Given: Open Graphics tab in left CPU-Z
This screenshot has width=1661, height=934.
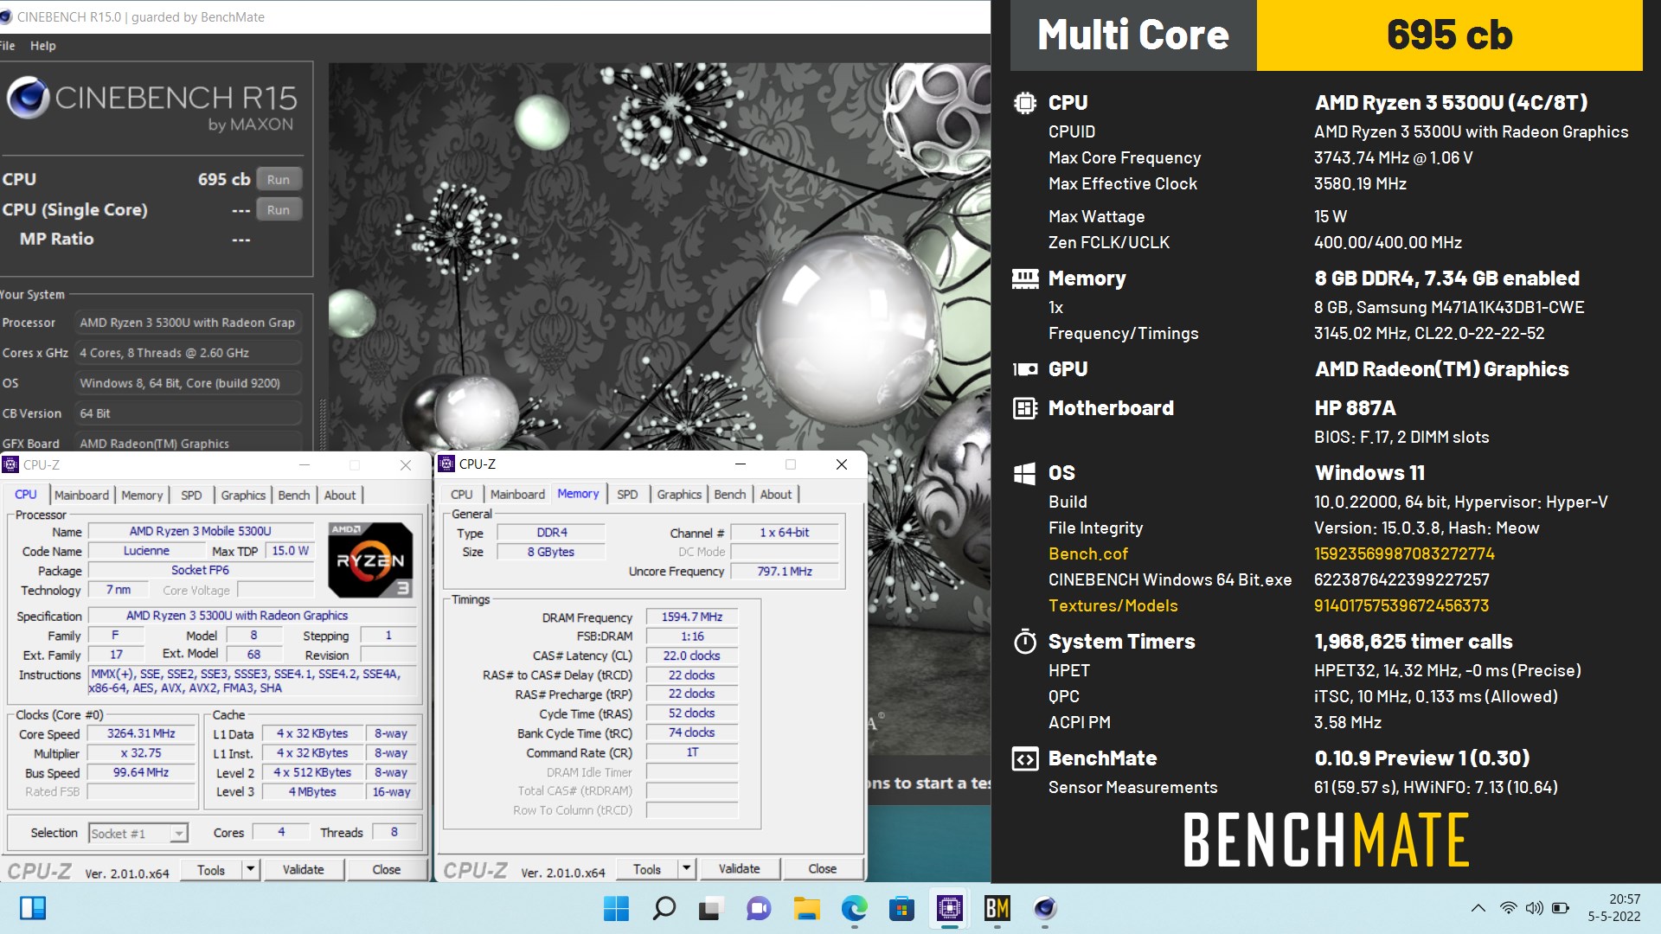Looking at the screenshot, I should pyautogui.click(x=243, y=495).
